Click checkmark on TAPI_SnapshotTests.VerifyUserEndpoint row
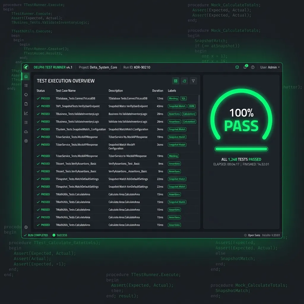The width and height of the screenshot is (304, 304). (x=38, y=106)
